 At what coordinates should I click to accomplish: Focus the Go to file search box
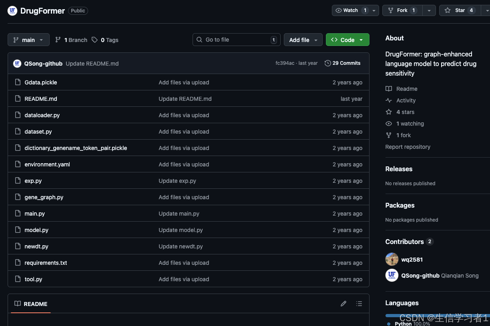pos(237,40)
